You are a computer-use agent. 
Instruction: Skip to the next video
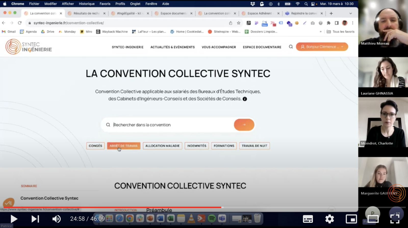35,219
